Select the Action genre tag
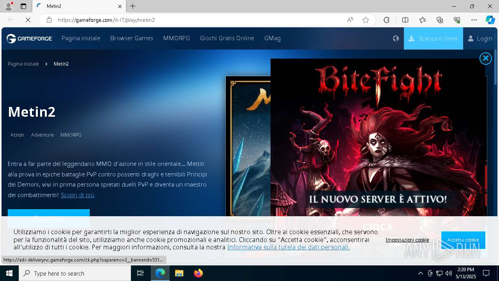The image size is (499, 281). [x=17, y=135]
